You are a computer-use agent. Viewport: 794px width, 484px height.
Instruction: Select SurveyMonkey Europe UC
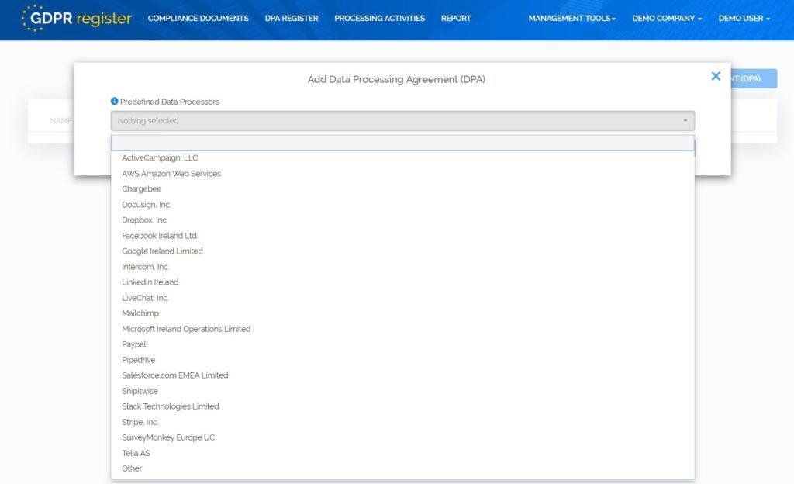pos(402,437)
